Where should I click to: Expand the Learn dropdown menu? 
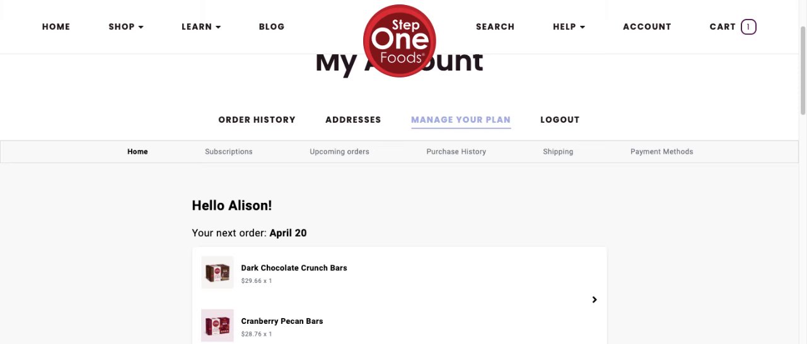[201, 26]
